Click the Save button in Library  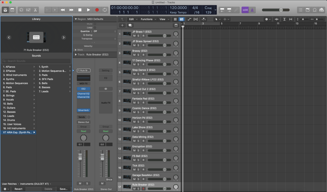tap(63, 189)
